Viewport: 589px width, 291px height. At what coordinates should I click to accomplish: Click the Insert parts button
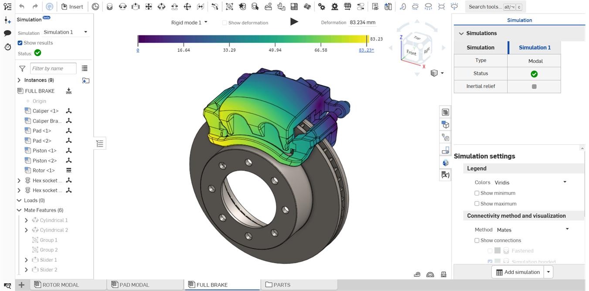tap(72, 7)
